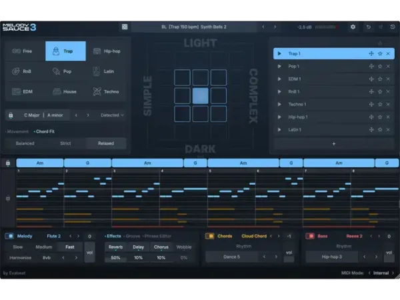The image size is (400, 300).
Task: Click the -2.5 dB output level readout
Action: pos(305,27)
